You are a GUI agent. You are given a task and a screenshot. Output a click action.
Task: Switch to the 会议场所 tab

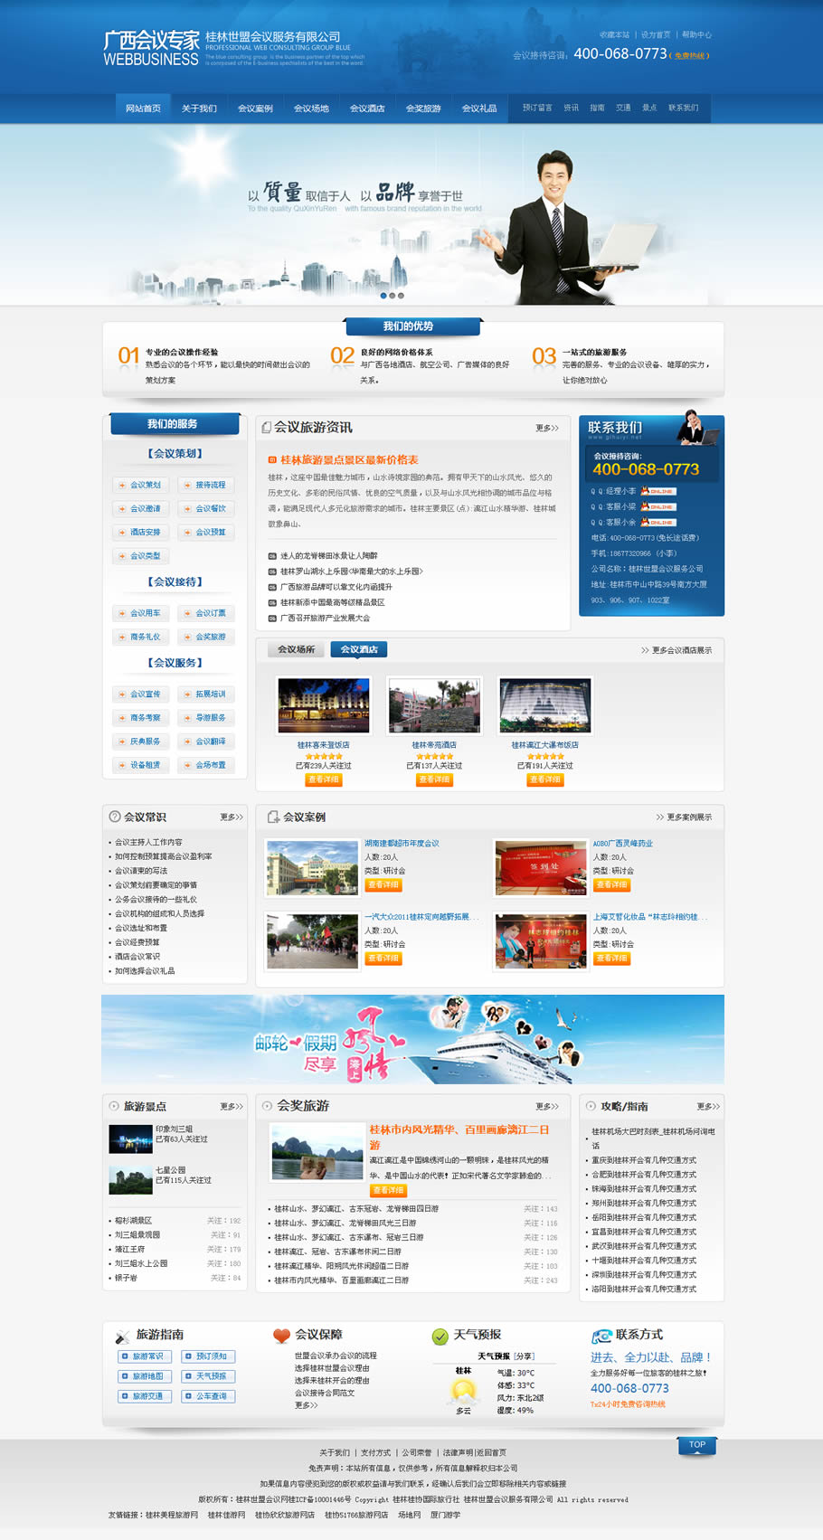pos(296,649)
